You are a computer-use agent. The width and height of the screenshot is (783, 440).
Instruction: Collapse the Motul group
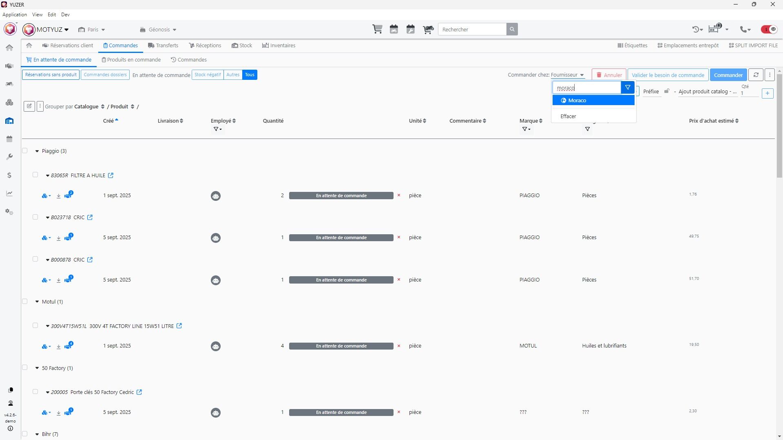point(37,302)
